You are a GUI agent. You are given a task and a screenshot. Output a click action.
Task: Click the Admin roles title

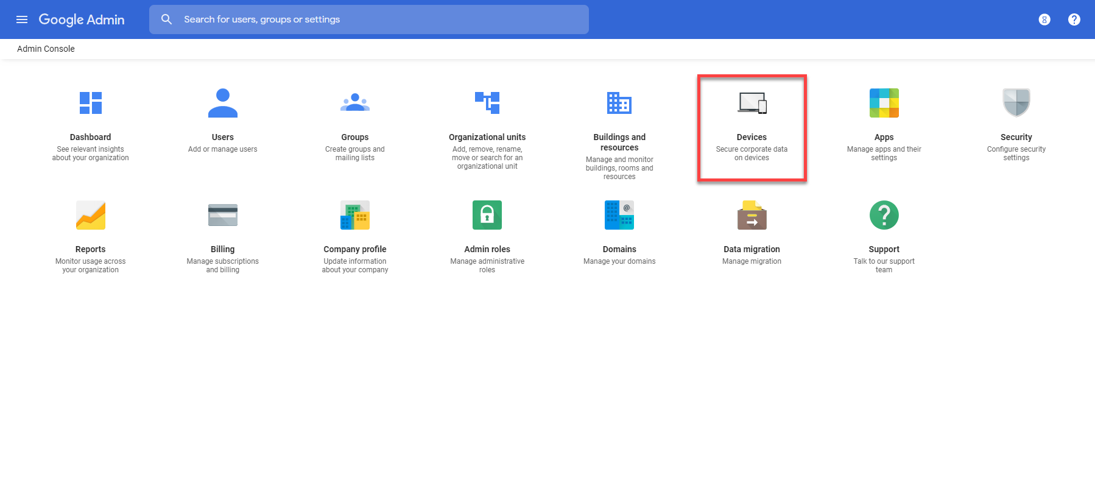click(487, 249)
